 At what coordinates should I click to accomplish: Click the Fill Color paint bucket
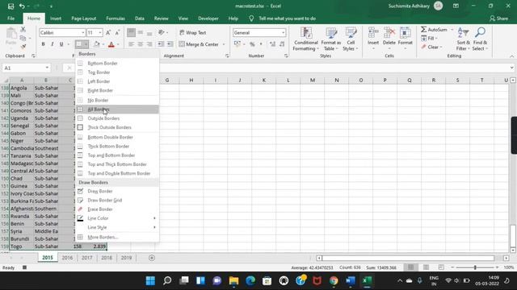(x=97, y=44)
